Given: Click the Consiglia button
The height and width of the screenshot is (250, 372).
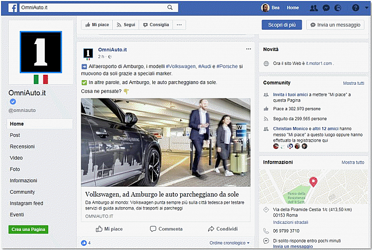Looking at the screenshot, I should click(156, 25).
